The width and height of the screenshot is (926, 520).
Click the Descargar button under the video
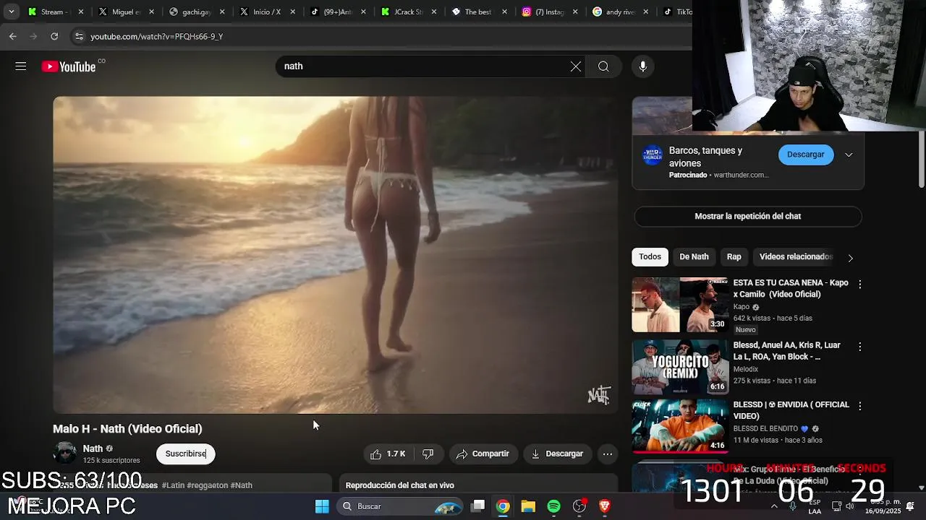557,454
